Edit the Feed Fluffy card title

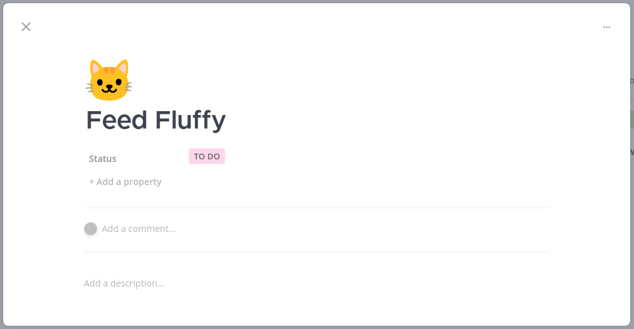tap(156, 120)
